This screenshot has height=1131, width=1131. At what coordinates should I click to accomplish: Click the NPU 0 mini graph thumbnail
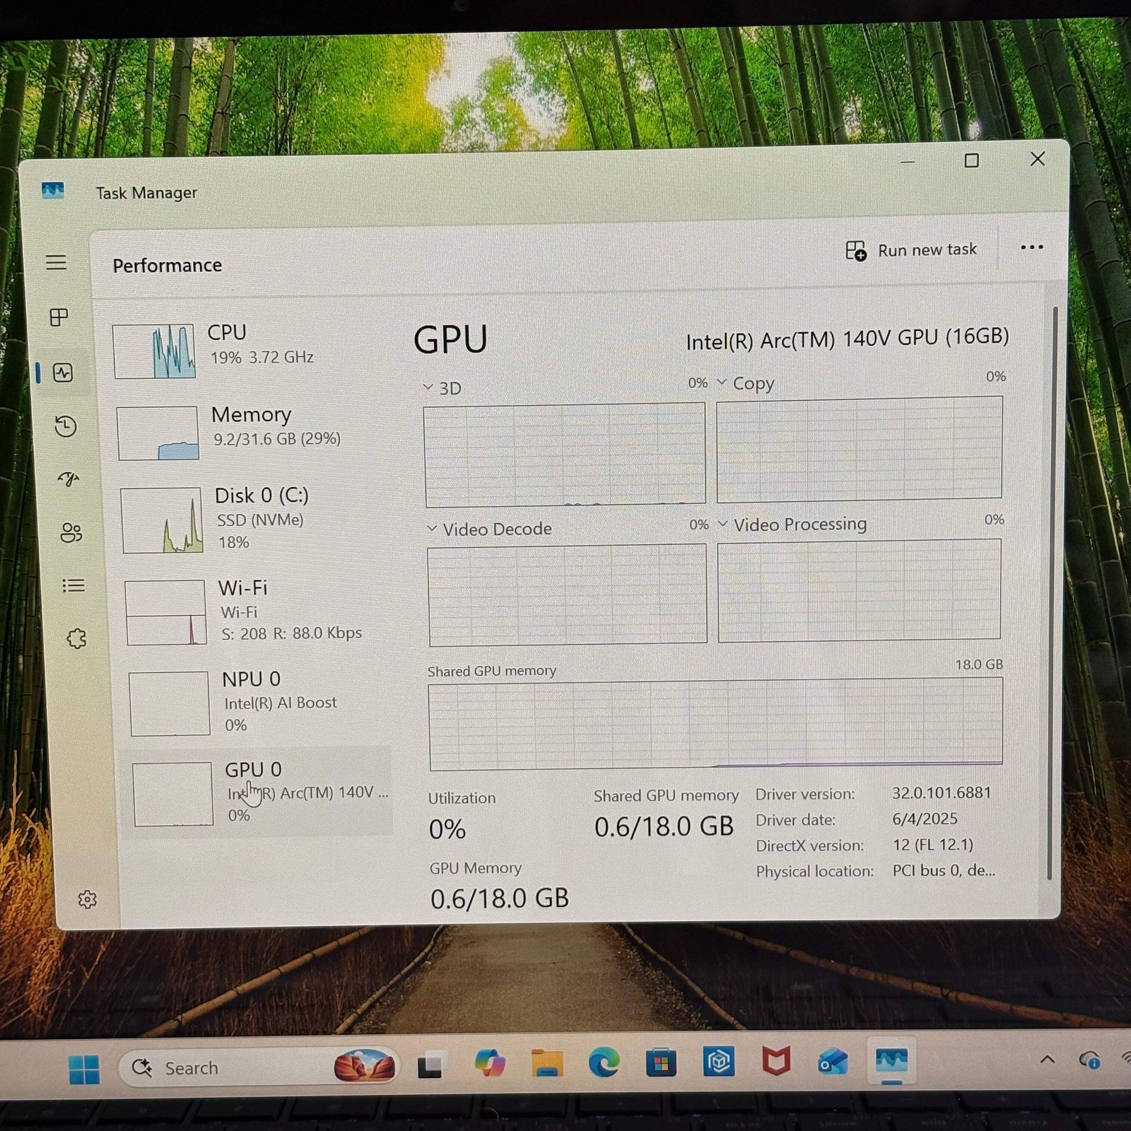click(x=170, y=703)
